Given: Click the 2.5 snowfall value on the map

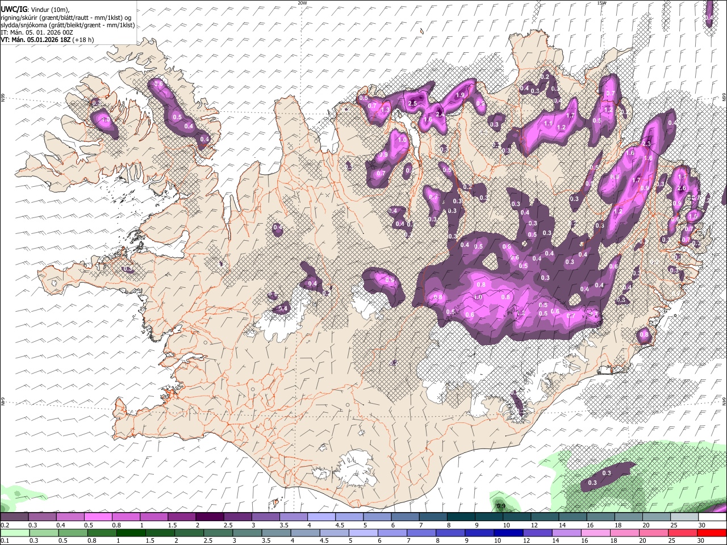Looking at the screenshot, I should tap(413, 103).
